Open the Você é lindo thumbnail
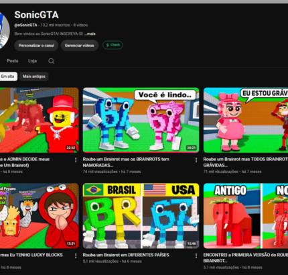 click(x=141, y=120)
